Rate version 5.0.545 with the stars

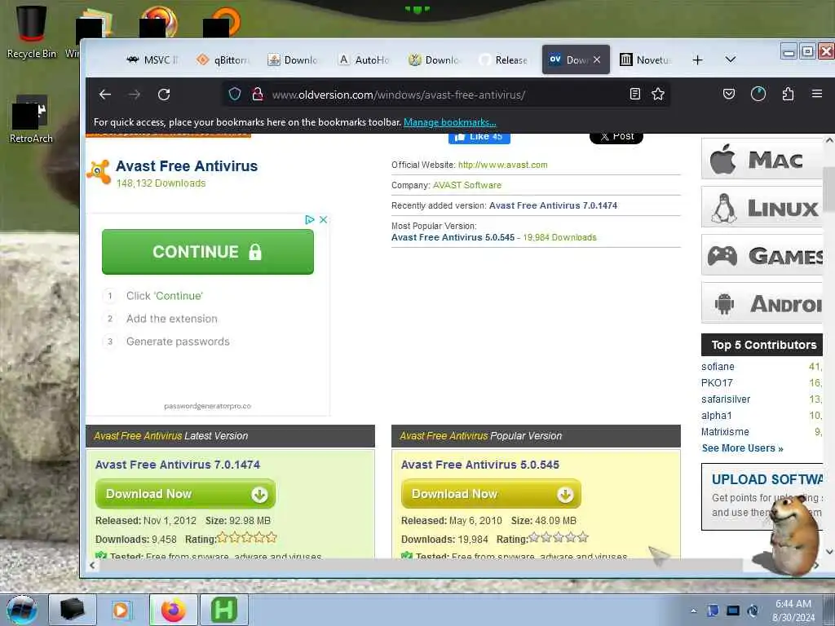tap(559, 538)
